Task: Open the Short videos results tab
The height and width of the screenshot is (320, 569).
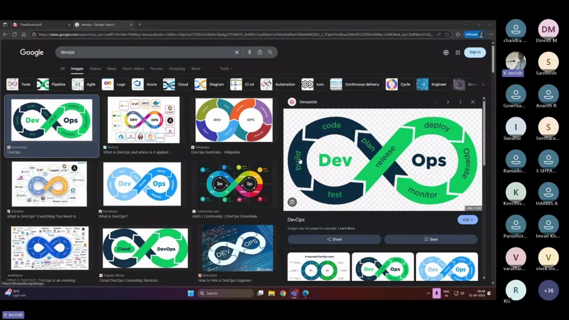Action: click(133, 68)
